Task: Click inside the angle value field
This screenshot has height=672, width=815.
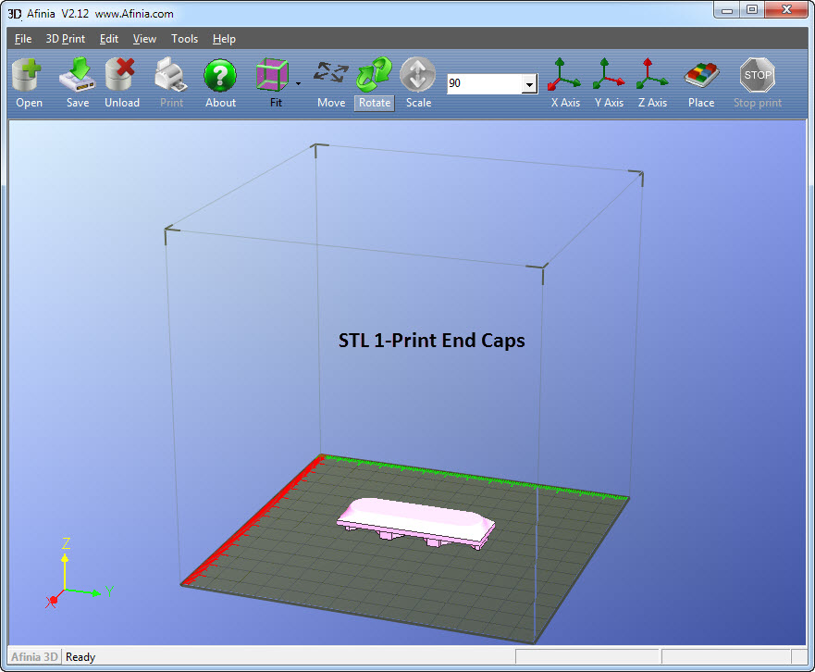Action: [x=483, y=83]
